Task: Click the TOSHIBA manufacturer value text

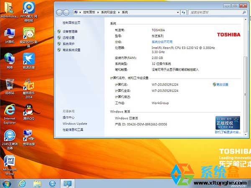Action: click(x=158, y=30)
